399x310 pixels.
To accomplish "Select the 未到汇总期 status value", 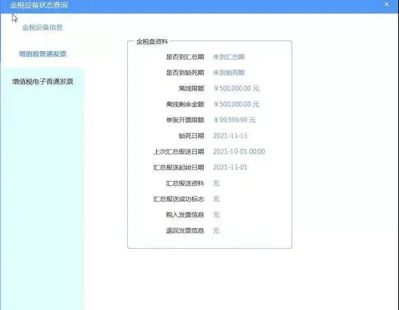I will [x=229, y=57].
